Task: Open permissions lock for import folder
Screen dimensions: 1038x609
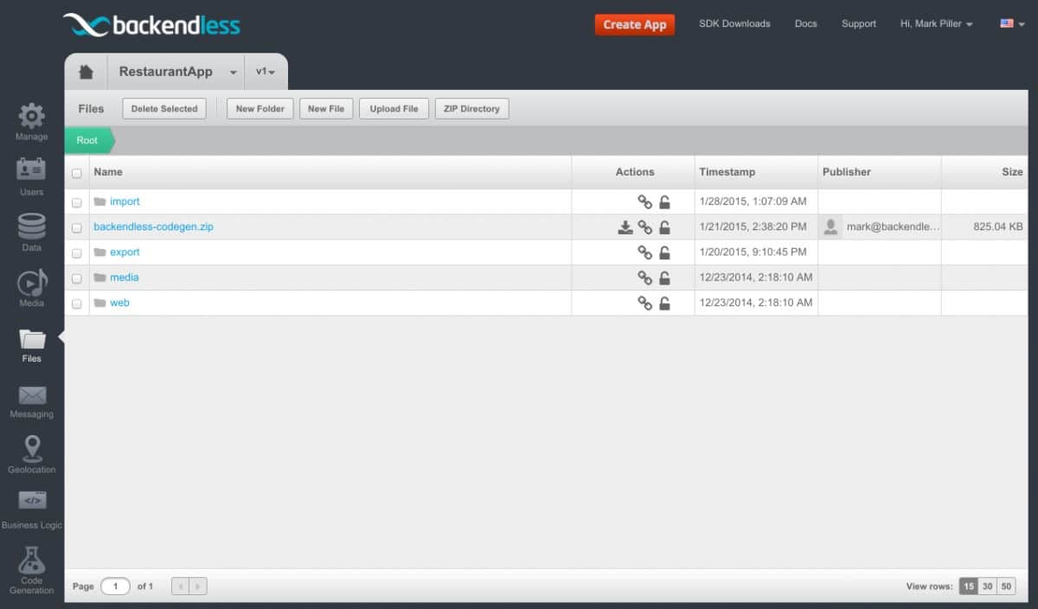Action: [x=664, y=202]
